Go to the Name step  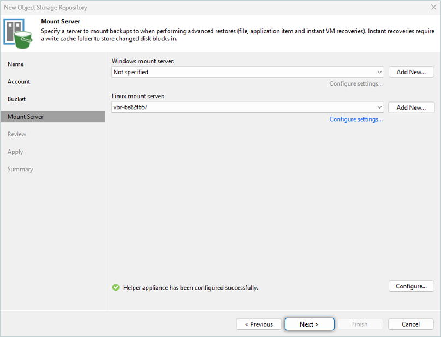16,64
